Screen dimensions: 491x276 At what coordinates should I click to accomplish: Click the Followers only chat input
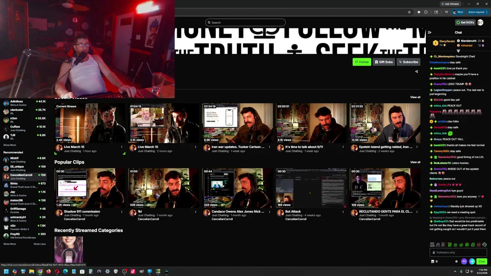[458, 252]
